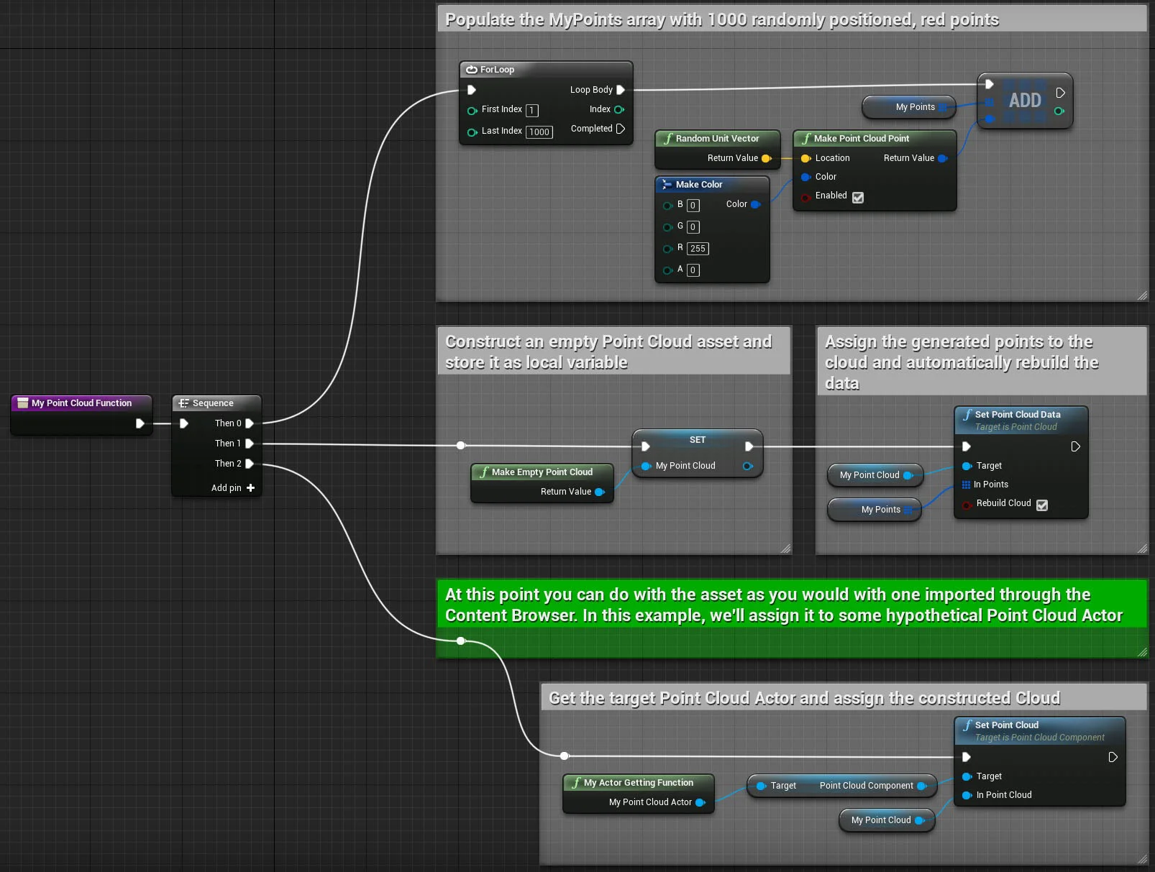Screen dimensions: 1155x872
Task: Click the Make Color G value field
Action: coord(693,227)
